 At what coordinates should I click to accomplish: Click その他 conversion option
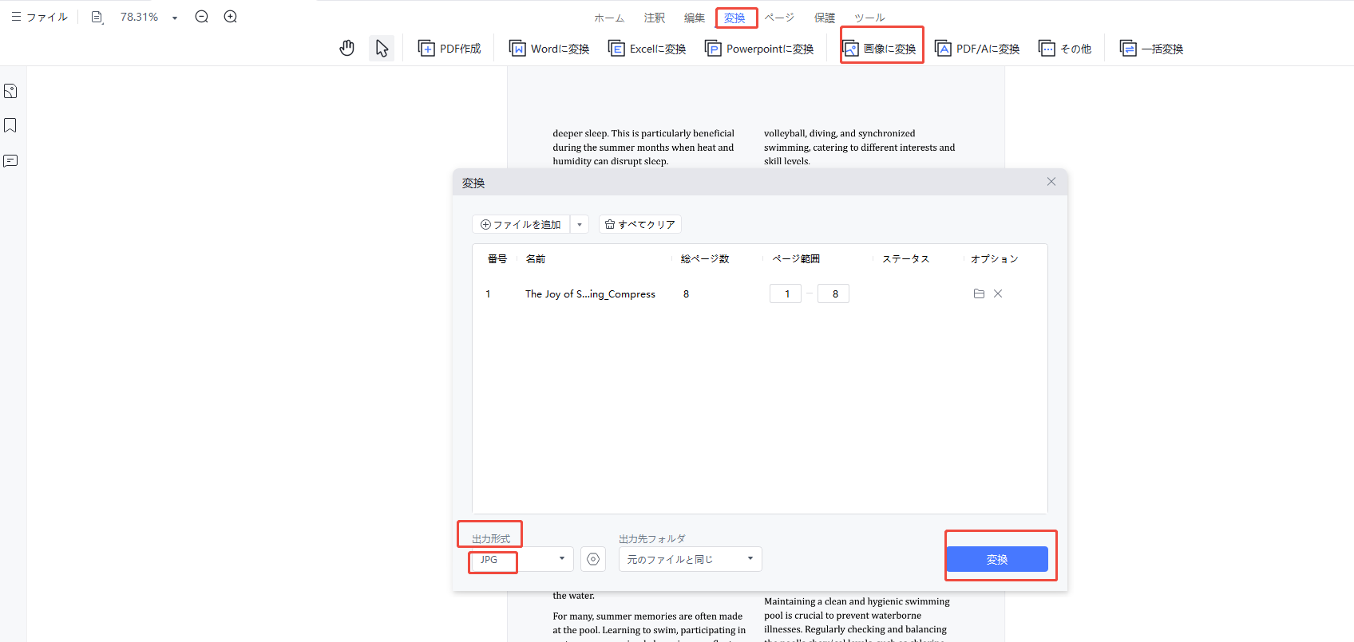[x=1065, y=49]
